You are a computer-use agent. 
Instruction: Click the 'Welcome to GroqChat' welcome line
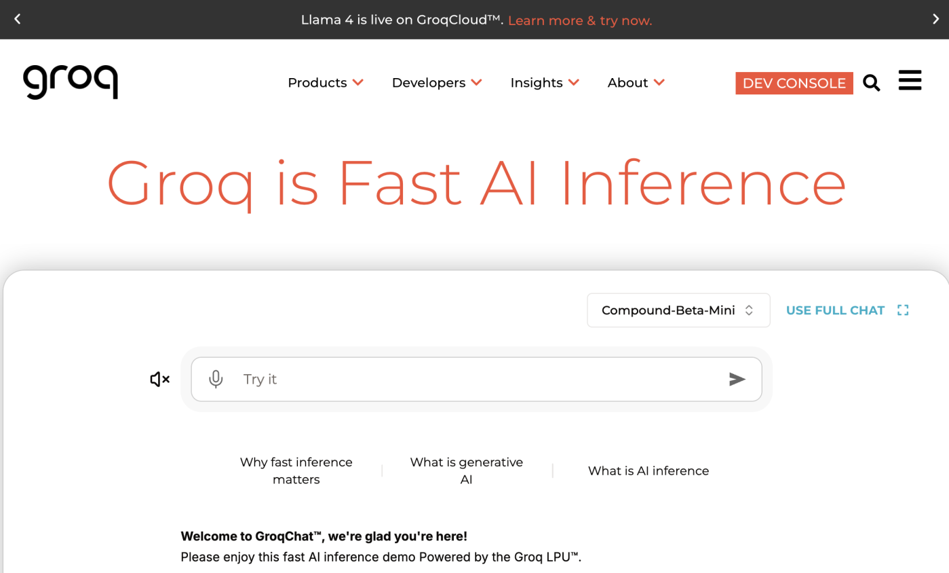point(324,536)
